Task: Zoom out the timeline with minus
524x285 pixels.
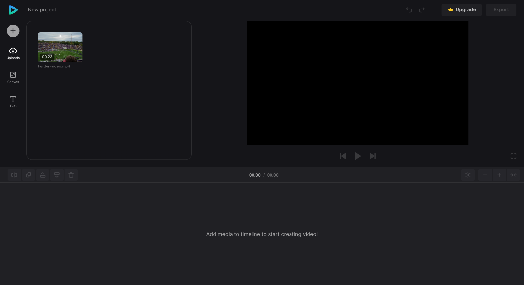Action: (485, 175)
